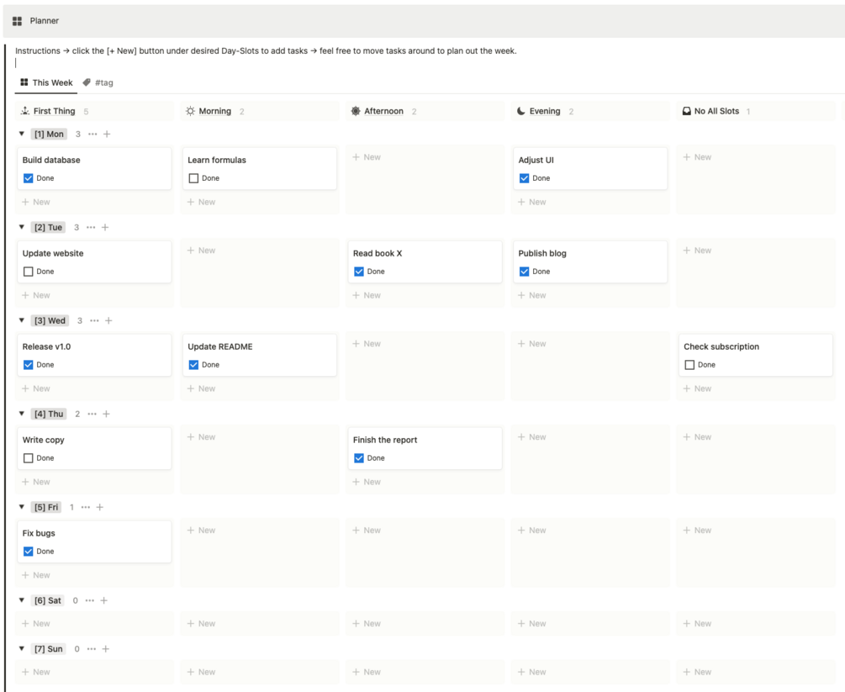845x692 pixels.
Task: Click the plus icon next to [6] Sat
Action: tap(104, 601)
